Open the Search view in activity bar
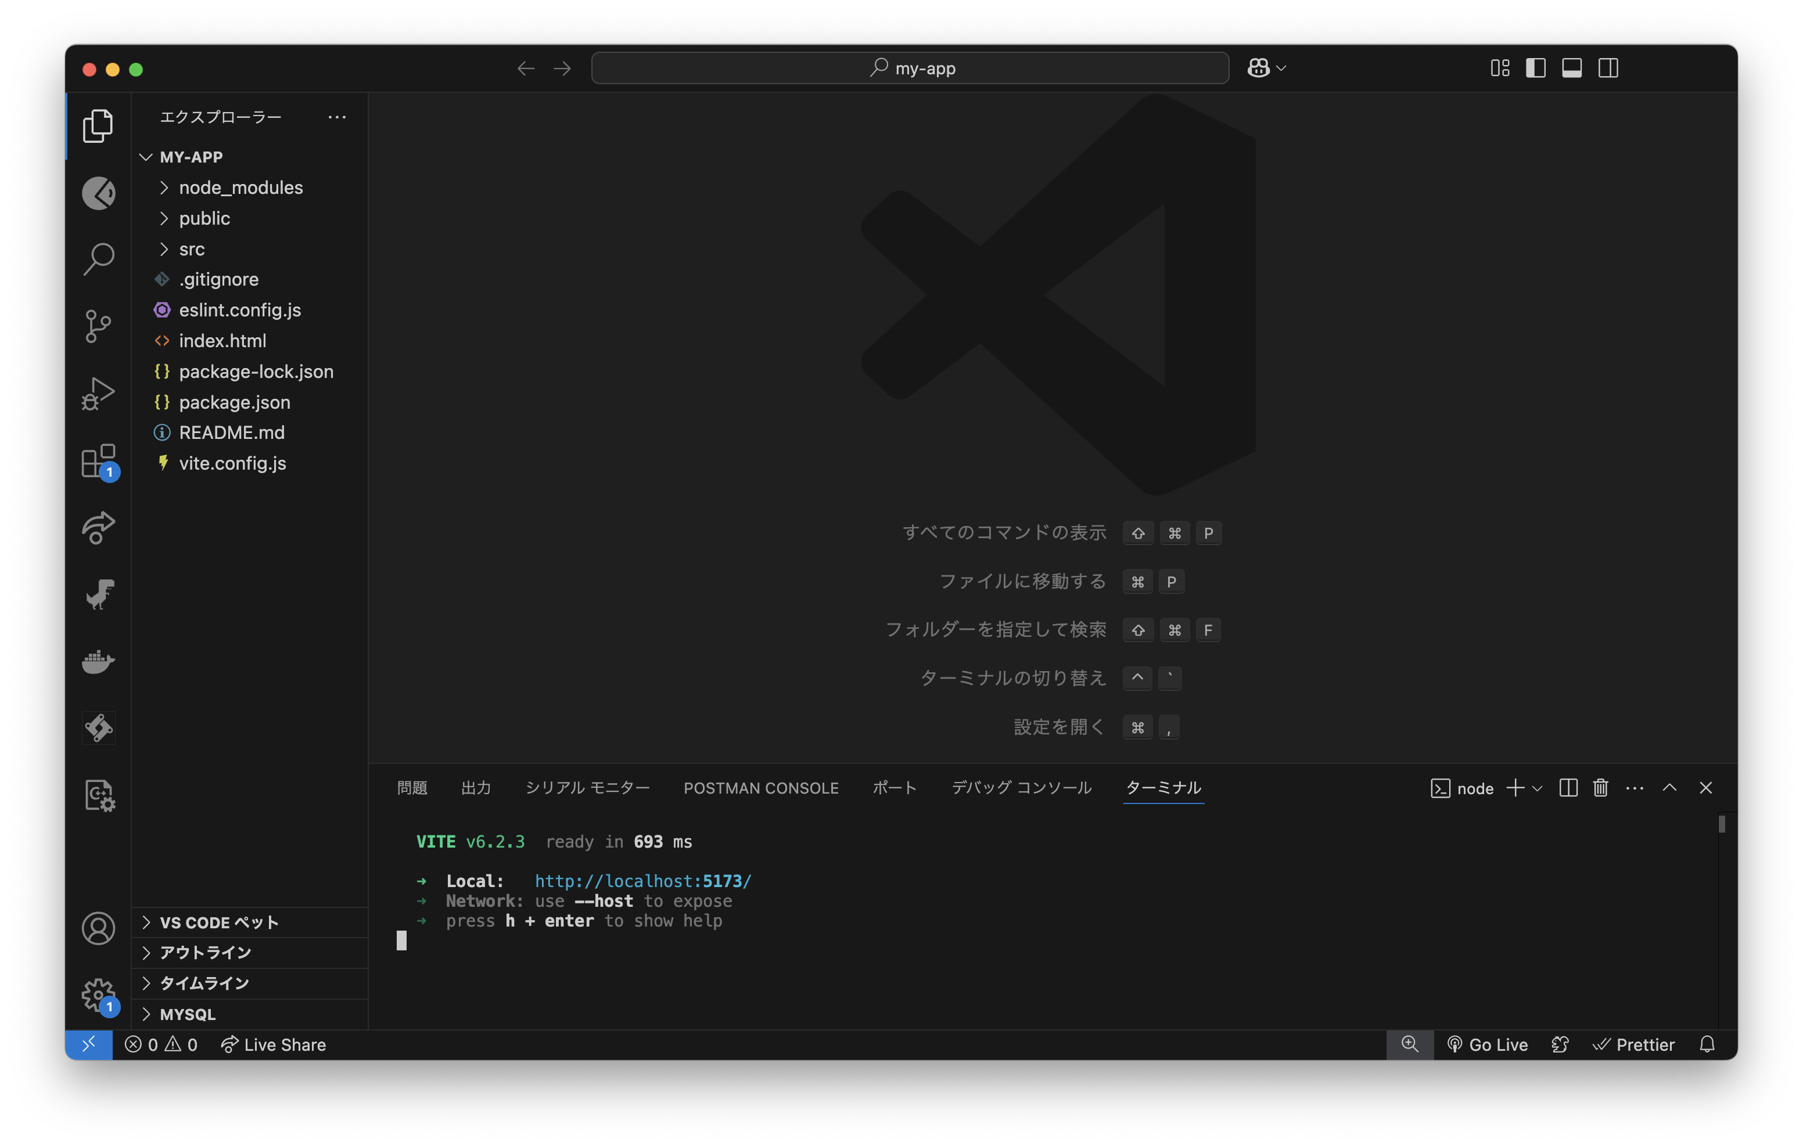1803x1146 pixels. [98, 260]
